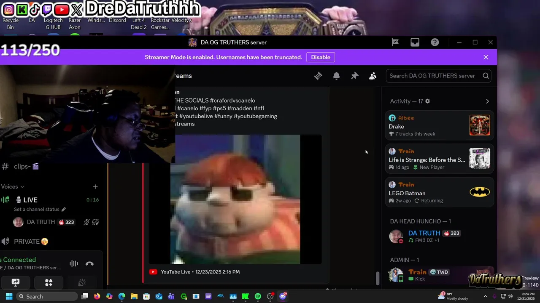The height and width of the screenshot is (303, 540).
Task: Click Life is Strange game thumbnail
Action: [x=480, y=159]
